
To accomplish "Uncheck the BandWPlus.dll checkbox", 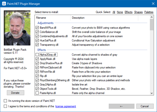I will (37, 28).
